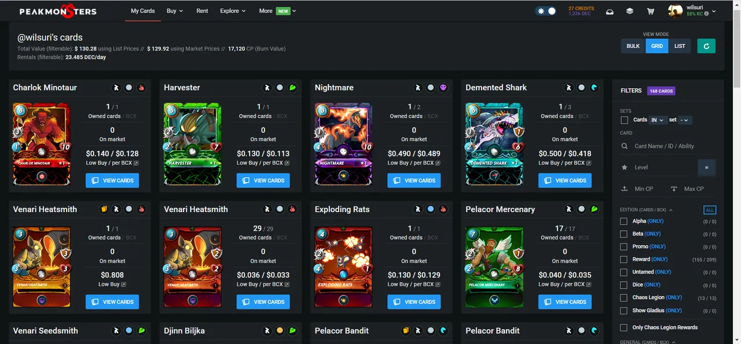The height and width of the screenshot is (344, 741).
Task: Click View Cards for Pelacor Mercenary
Action: (x=565, y=302)
